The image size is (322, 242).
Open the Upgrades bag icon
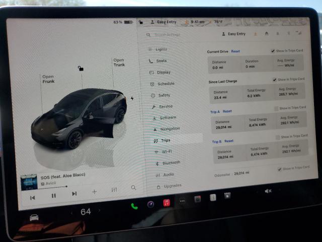click(158, 187)
